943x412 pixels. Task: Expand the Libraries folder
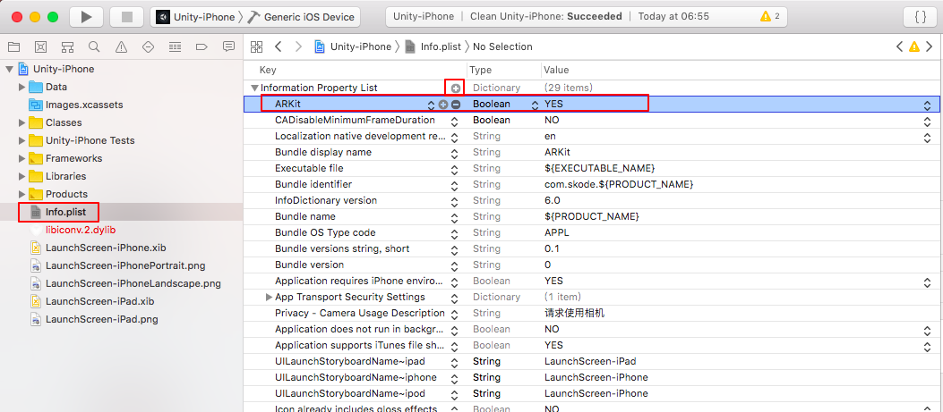click(x=22, y=177)
